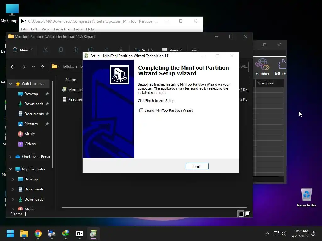Launch Google Chrome from taskbar

pyautogui.click(x=38, y=233)
